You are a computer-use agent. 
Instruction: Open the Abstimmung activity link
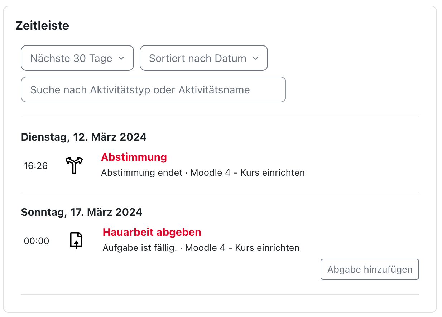point(134,157)
